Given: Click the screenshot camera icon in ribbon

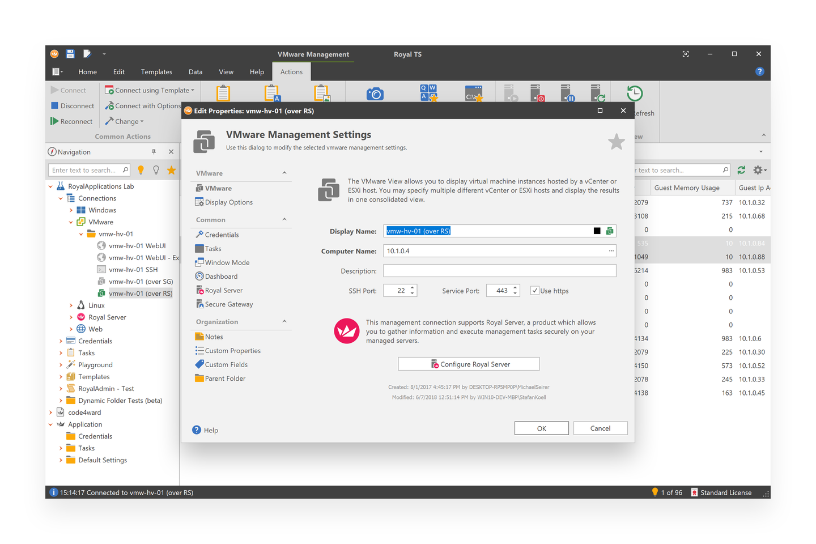Looking at the screenshot, I should tap(375, 94).
